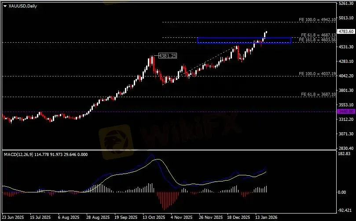Click the 3071.30 price scale value
Image resolution: width=356 pixels, height=221 pixels.
point(346,134)
